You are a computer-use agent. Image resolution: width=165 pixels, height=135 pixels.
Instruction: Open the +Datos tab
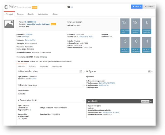(x=55, y=14)
